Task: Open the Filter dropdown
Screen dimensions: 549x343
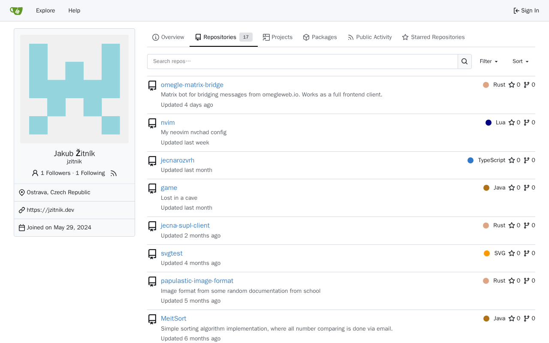Action: click(489, 61)
